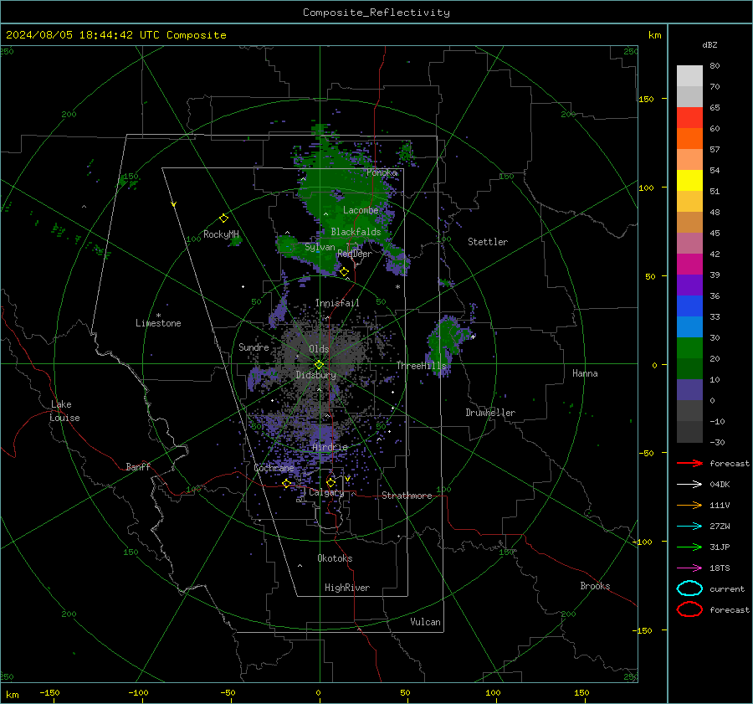
Task: Click the ThreeHills label
Action: pyautogui.click(x=421, y=366)
